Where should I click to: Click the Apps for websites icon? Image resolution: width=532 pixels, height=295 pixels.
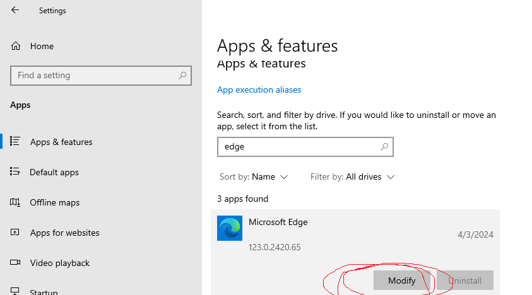pos(15,232)
